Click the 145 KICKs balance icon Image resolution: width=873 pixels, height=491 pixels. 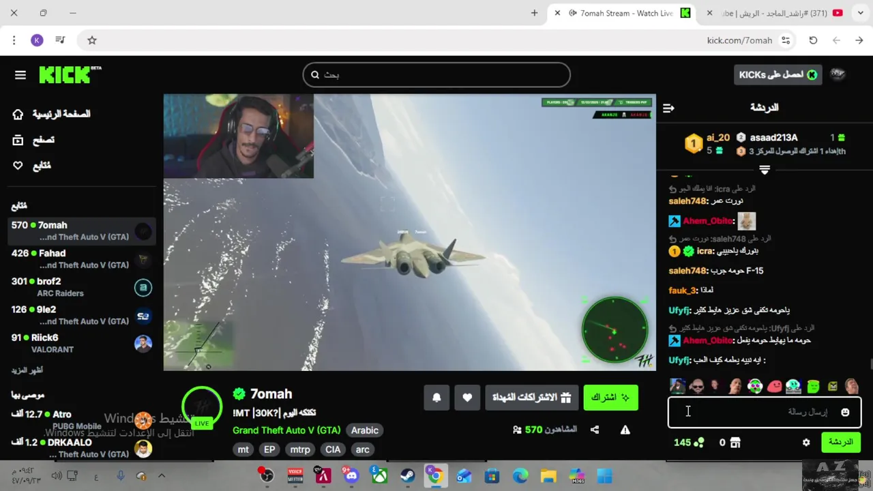tap(698, 443)
